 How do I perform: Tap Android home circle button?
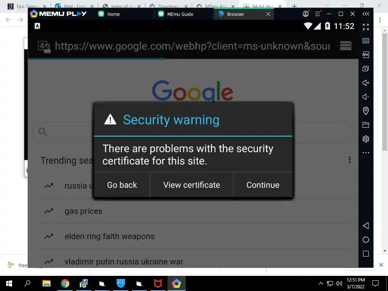[366, 239]
